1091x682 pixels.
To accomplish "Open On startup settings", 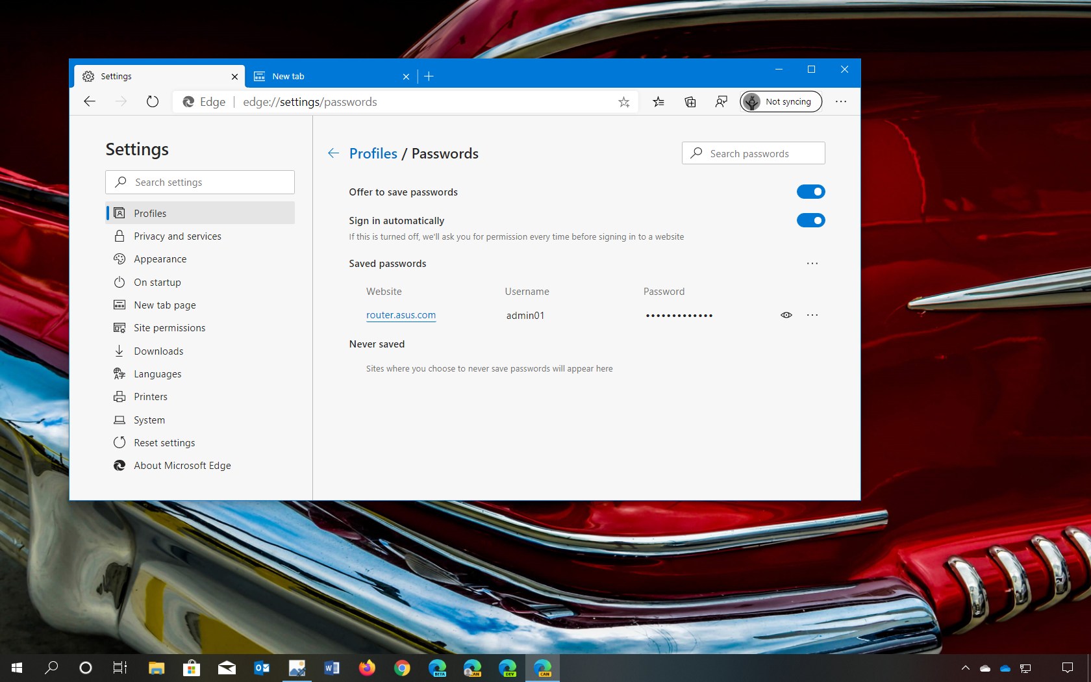I will tap(200, 282).
